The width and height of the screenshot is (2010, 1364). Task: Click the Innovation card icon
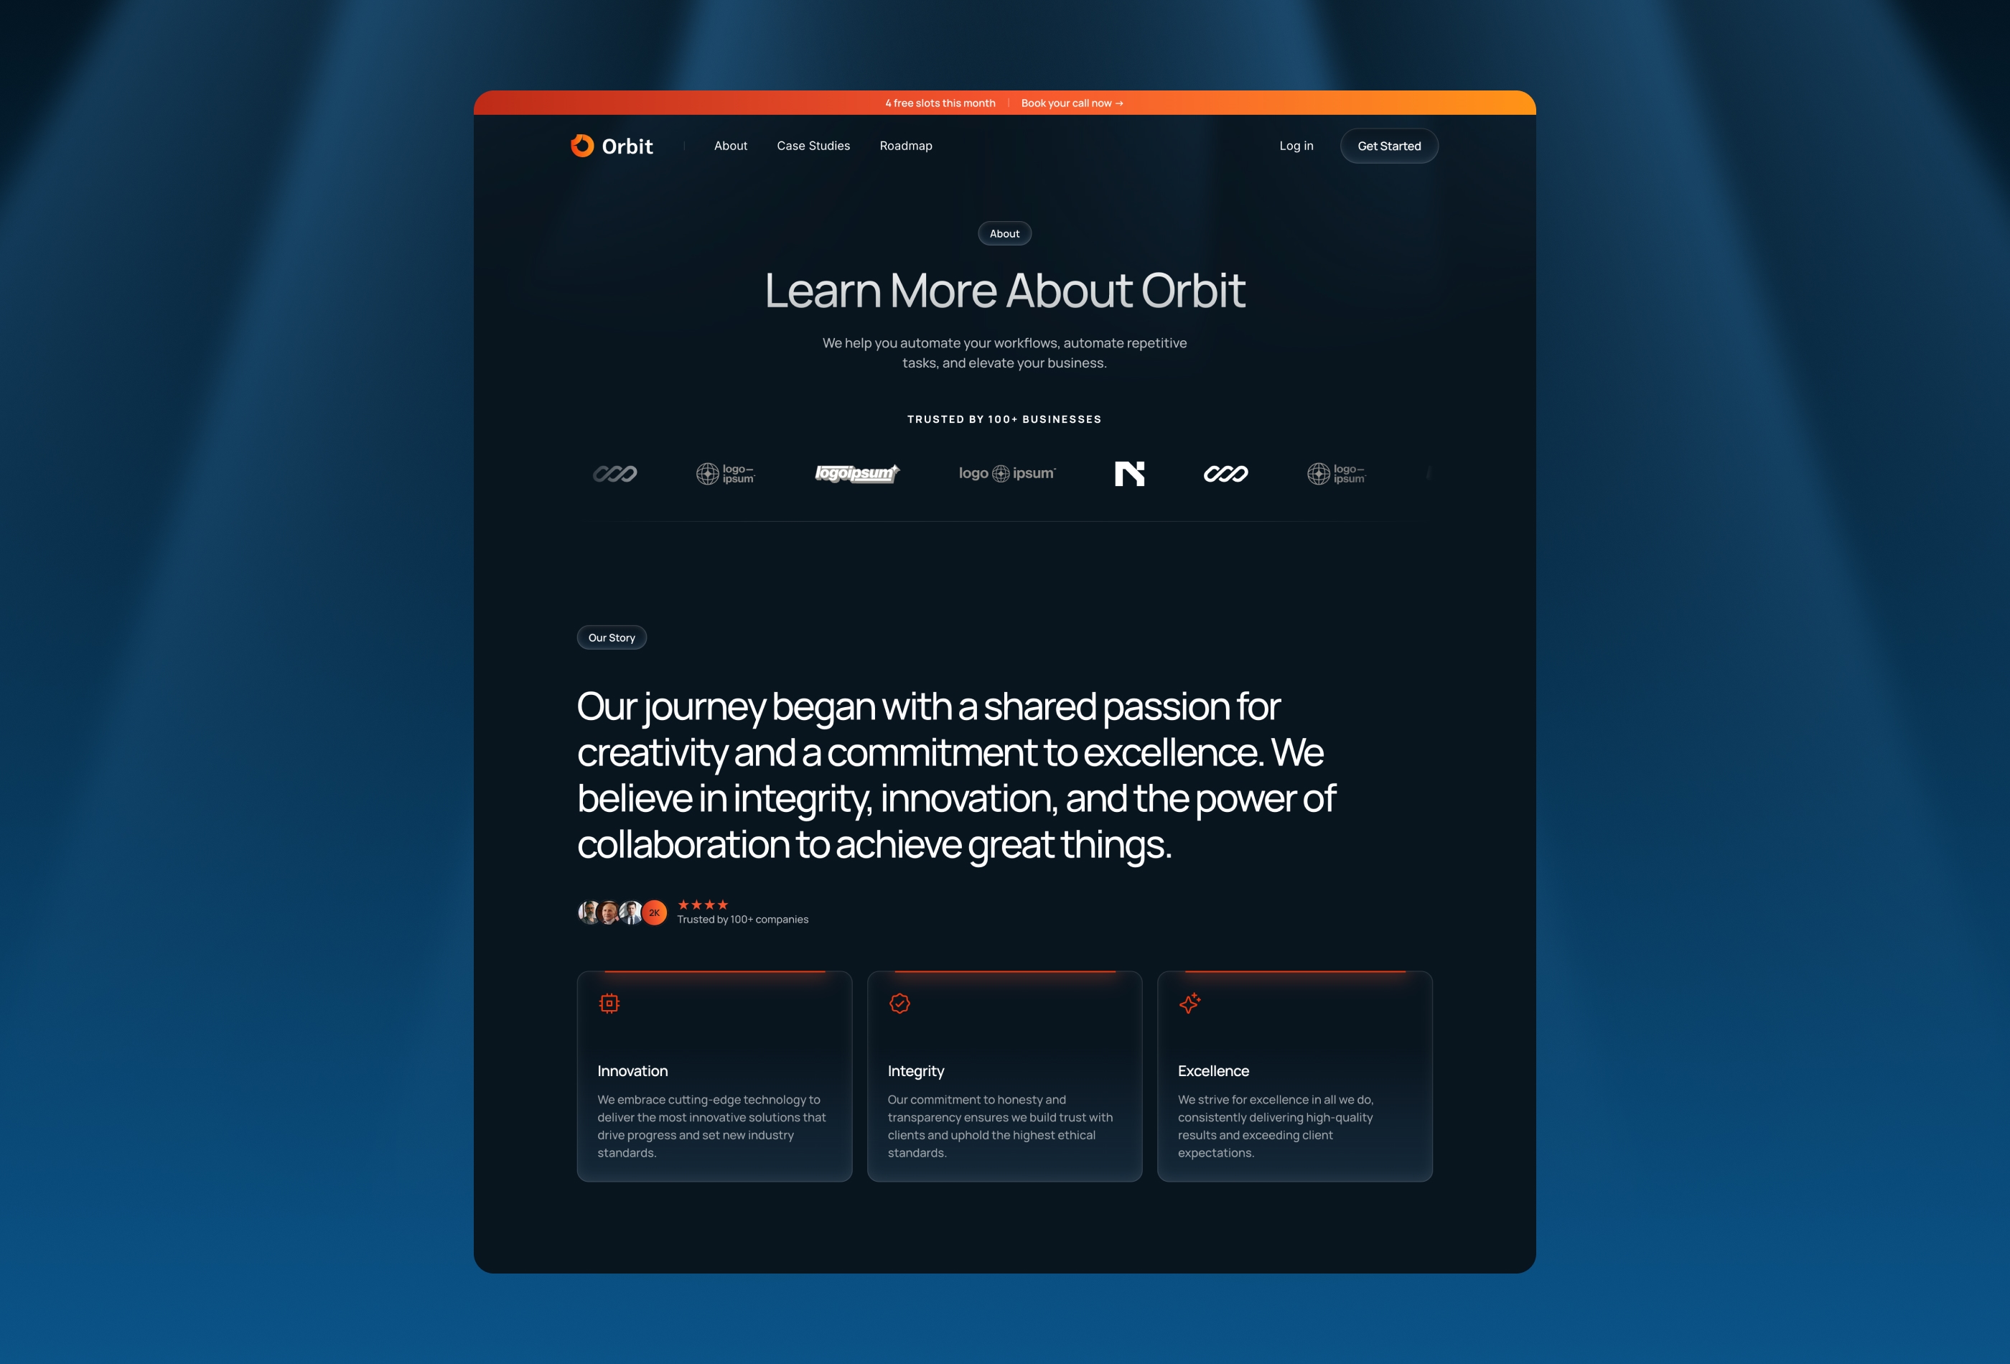point(609,1003)
